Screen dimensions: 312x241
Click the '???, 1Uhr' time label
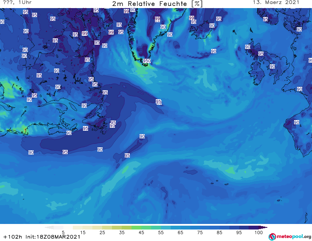(x=17, y=3)
